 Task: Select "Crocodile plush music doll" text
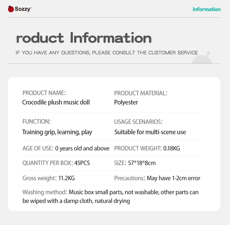click(56, 102)
